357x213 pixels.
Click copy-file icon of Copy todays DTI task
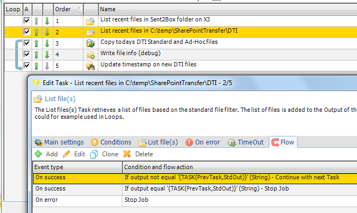click(x=90, y=43)
